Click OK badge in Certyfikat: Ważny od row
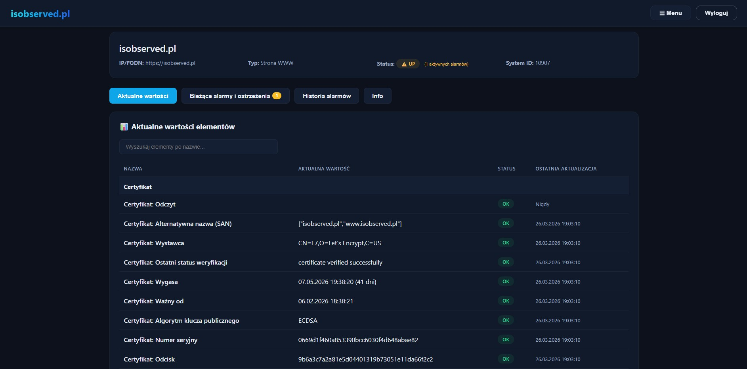 [x=506, y=301]
